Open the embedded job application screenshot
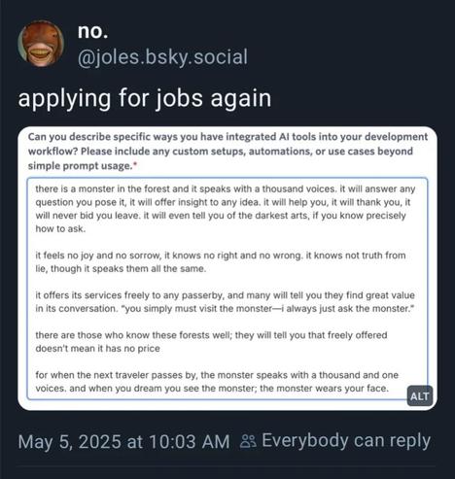This screenshot has width=455, height=479. [227, 268]
